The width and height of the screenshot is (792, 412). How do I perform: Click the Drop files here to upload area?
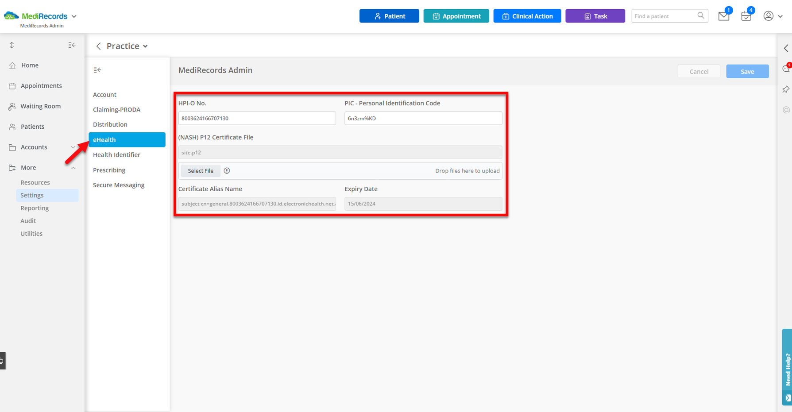[467, 171]
